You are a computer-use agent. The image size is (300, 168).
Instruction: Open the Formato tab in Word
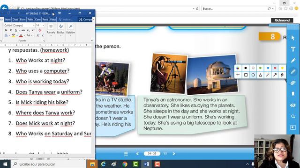tap(22, 20)
